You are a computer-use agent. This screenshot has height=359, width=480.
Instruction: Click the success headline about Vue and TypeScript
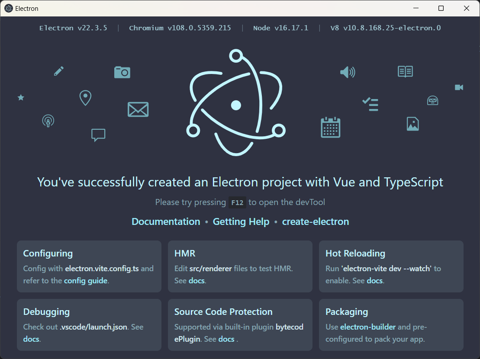coord(240,182)
